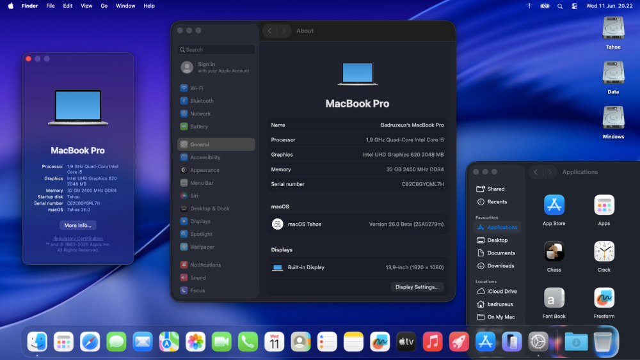
Task: Open iCloud Drive in Finder sidebar
Action: pos(497,292)
